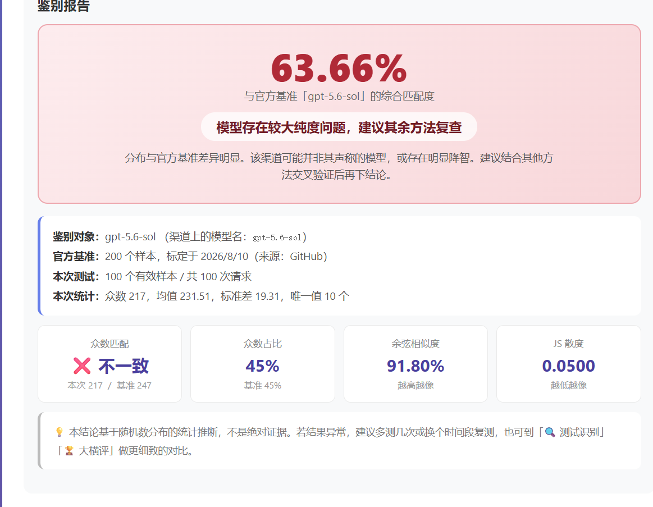653x507 pixels.
Task: Click the 鉴别报告 heading
Action: coord(63,6)
